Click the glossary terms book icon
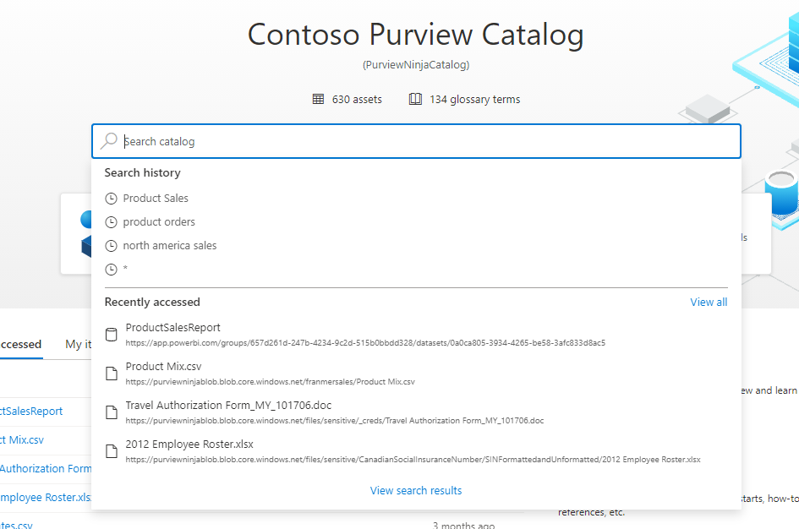 tap(415, 99)
